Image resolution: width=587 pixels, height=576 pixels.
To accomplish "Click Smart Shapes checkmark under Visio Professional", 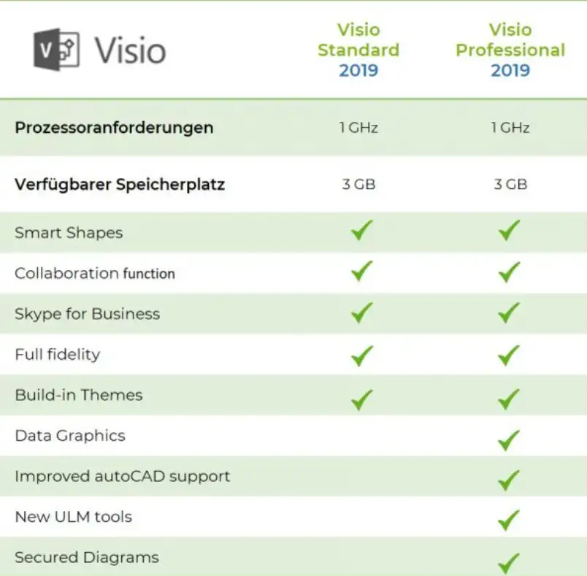I will [x=509, y=231].
